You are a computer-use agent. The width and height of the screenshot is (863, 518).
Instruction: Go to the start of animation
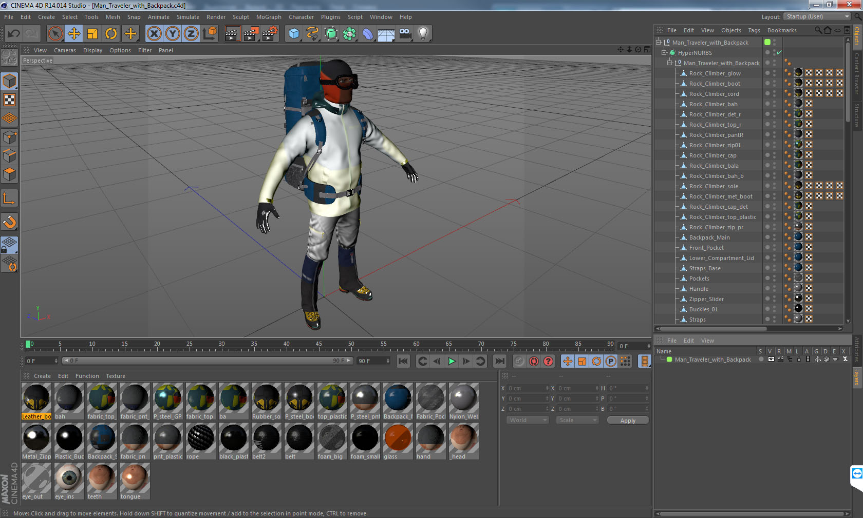click(x=403, y=361)
